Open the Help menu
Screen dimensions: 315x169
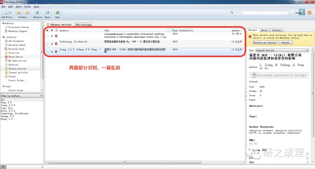click(x=36, y=7)
